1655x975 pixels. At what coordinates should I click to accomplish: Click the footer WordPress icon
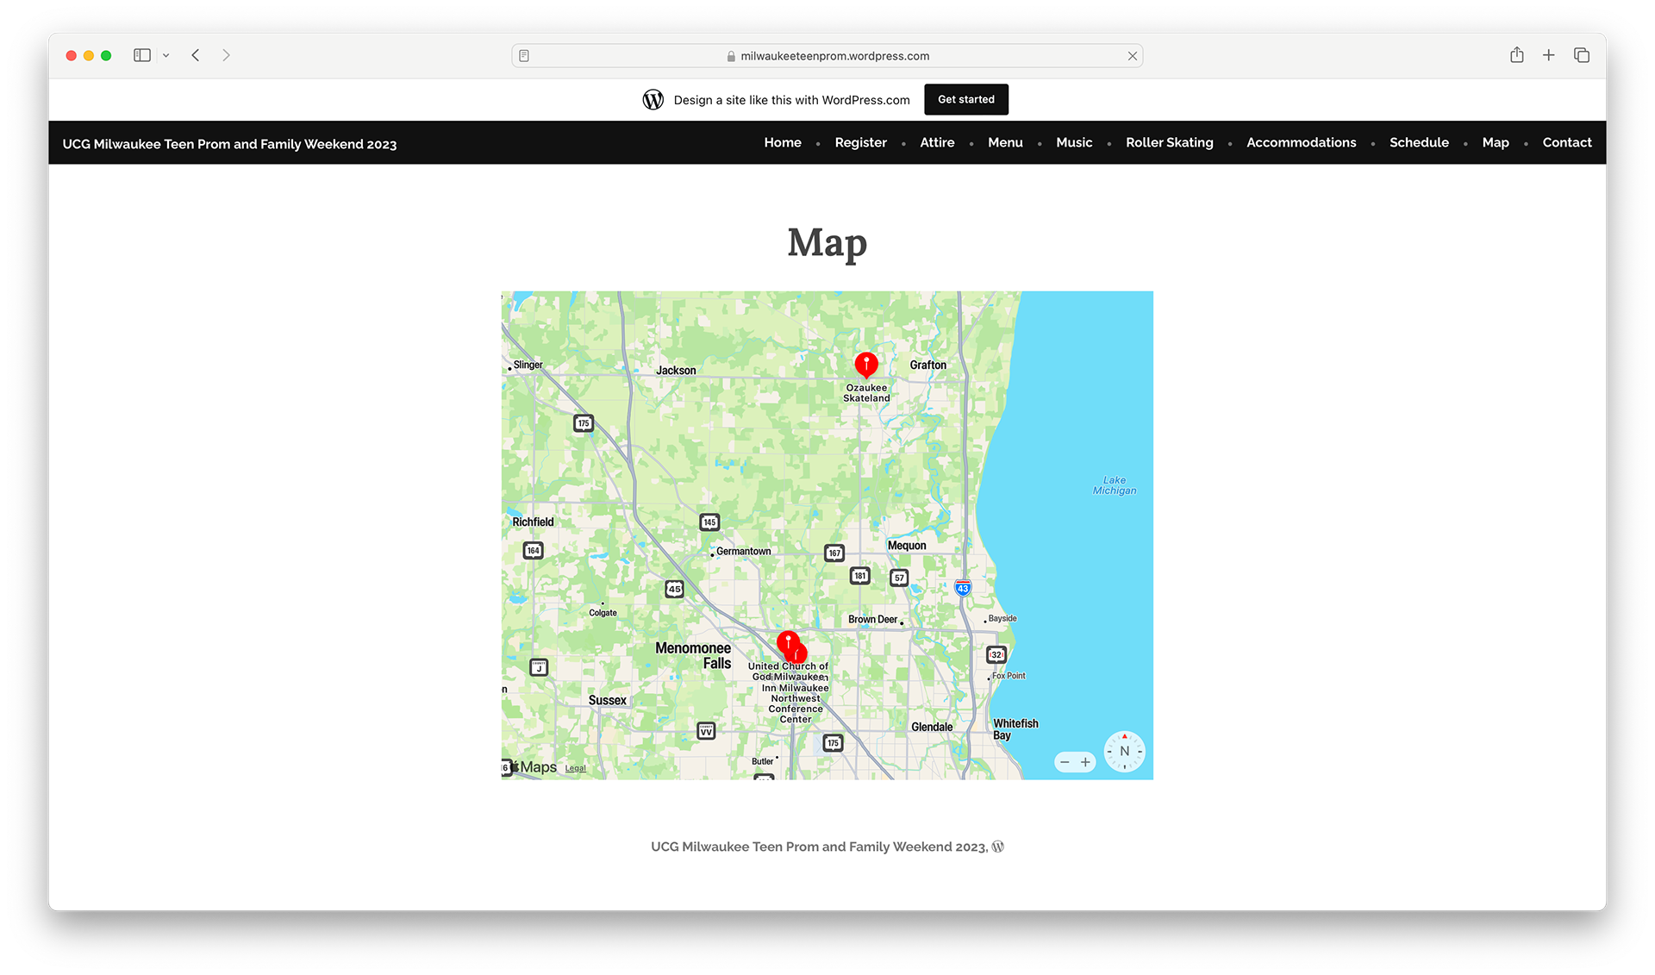[998, 847]
